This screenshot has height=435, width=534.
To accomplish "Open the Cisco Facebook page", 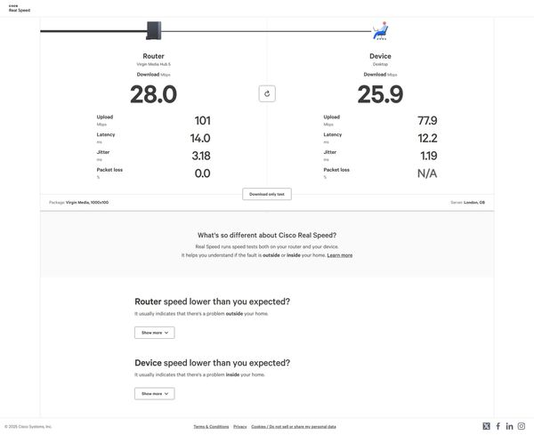I will [498, 426].
